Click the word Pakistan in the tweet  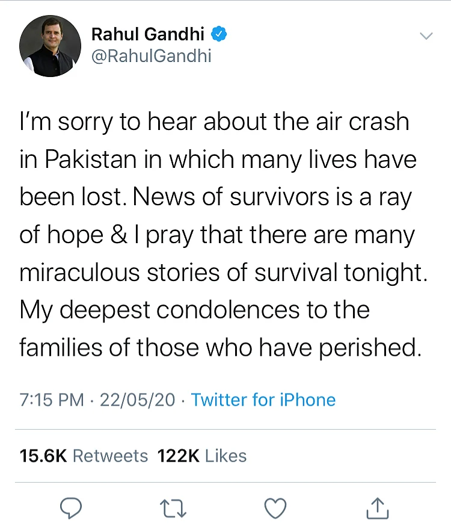91,159
